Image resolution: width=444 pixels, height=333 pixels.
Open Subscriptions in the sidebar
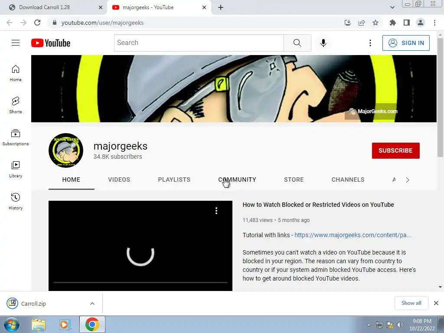point(16,137)
